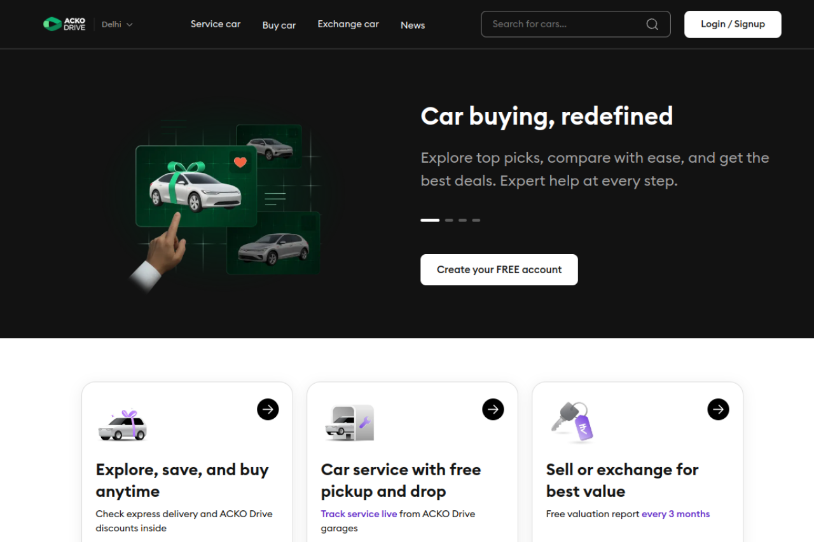Select the Exchange car menu item
Image resolution: width=814 pixels, height=542 pixels.
click(x=348, y=24)
